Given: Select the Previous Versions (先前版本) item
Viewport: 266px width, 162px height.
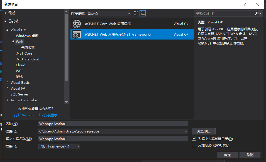Looking at the screenshot, I should click(28, 47).
